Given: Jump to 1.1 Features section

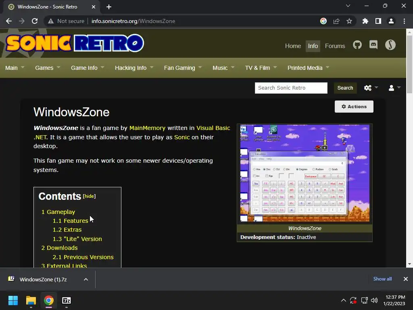Looking at the screenshot, I should click(x=70, y=221).
